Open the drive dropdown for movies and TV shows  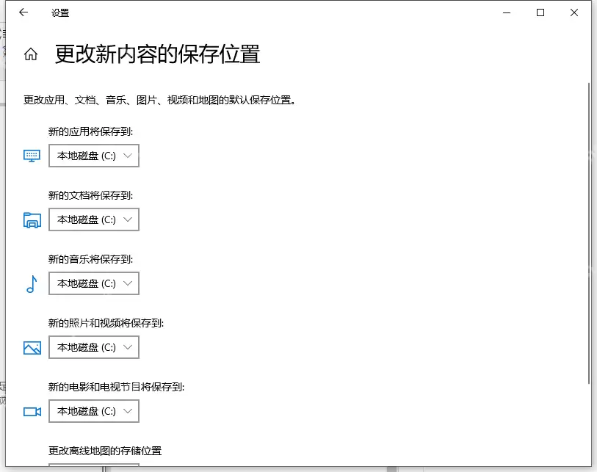[x=93, y=411]
